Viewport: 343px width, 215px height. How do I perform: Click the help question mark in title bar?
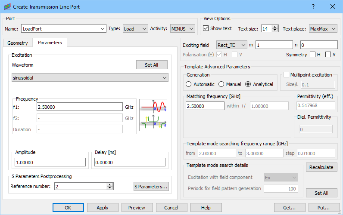point(313,6)
